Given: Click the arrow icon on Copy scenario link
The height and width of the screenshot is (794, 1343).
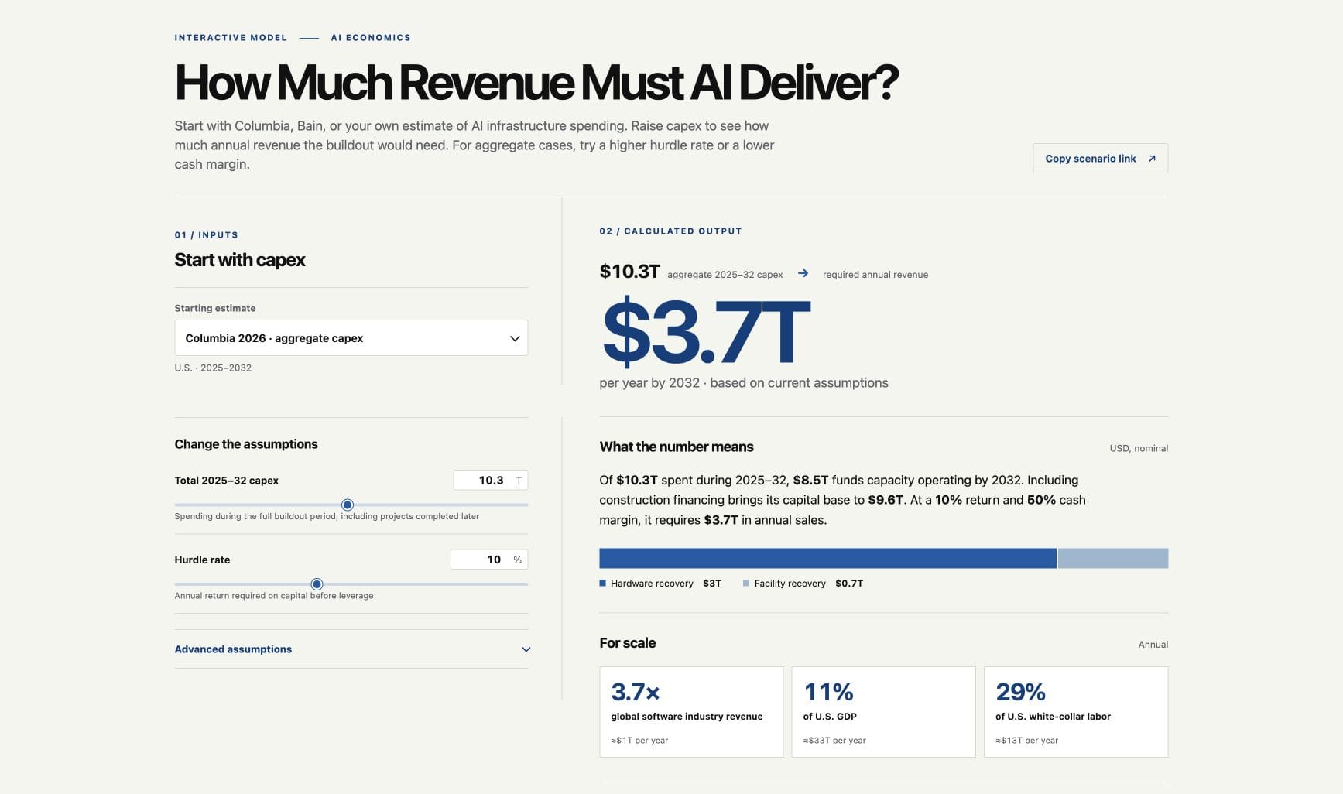Looking at the screenshot, I should click(x=1152, y=159).
